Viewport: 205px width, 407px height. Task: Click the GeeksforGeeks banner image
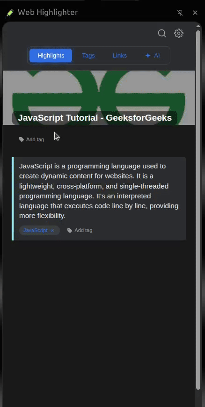(99, 98)
